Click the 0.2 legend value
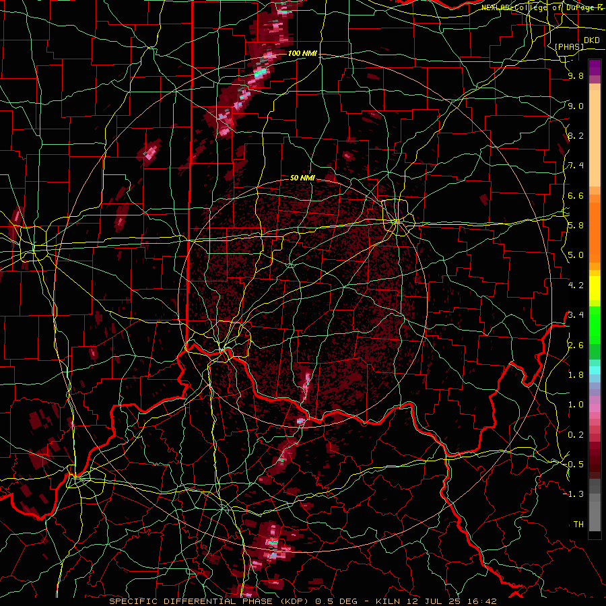606x606 pixels. click(576, 434)
